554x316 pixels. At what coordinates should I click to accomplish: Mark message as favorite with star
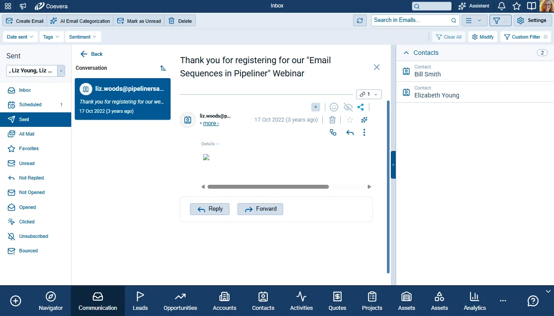pos(350,120)
